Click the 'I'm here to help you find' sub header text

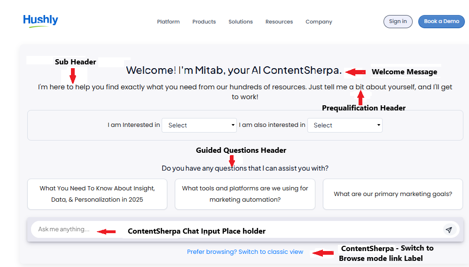coord(245,92)
